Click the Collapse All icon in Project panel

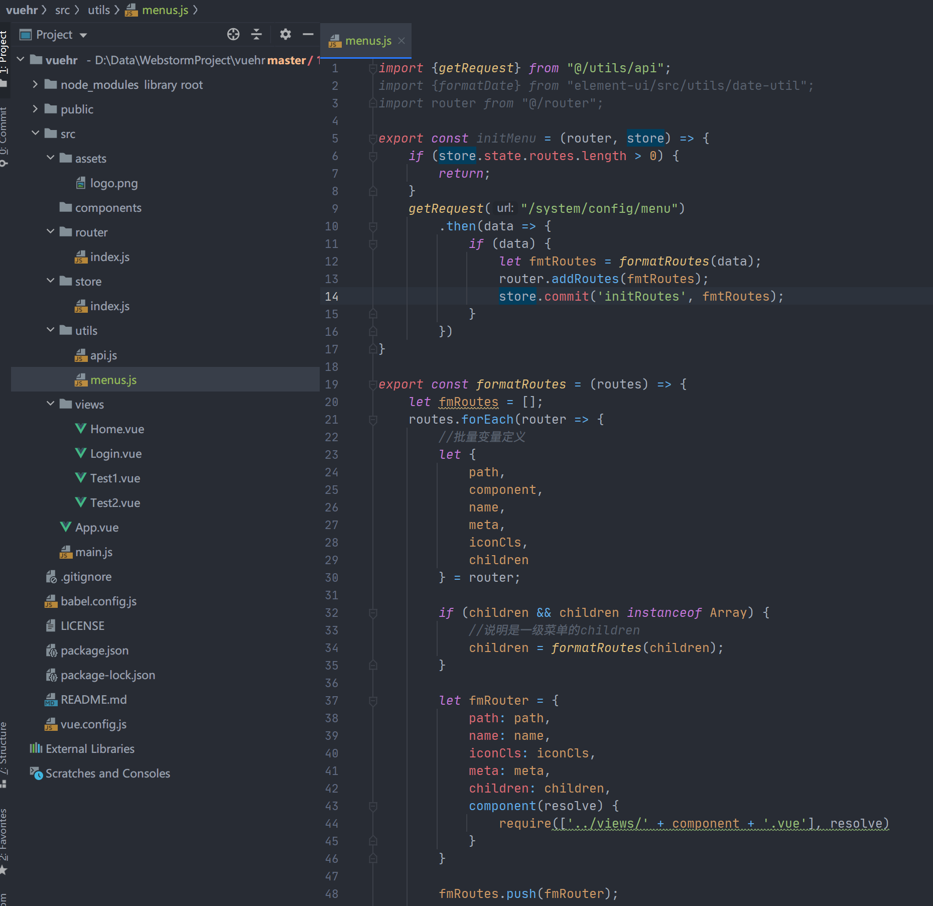[x=256, y=34]
